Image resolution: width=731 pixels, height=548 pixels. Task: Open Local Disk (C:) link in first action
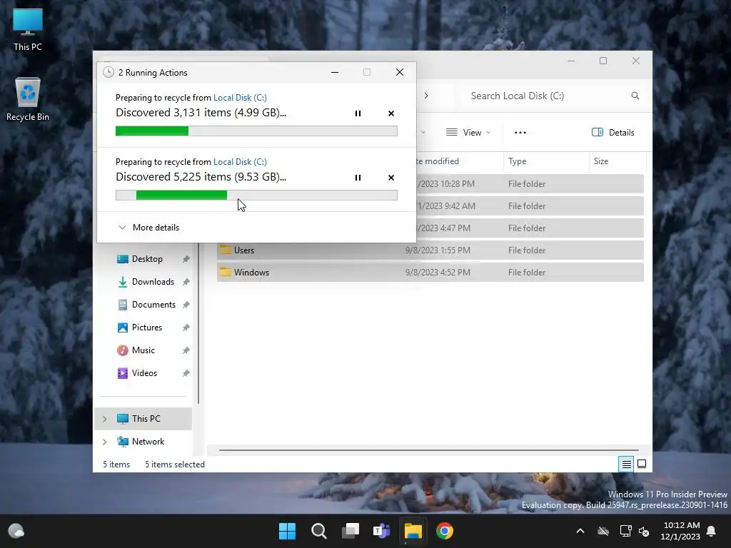tap(240, 97)
